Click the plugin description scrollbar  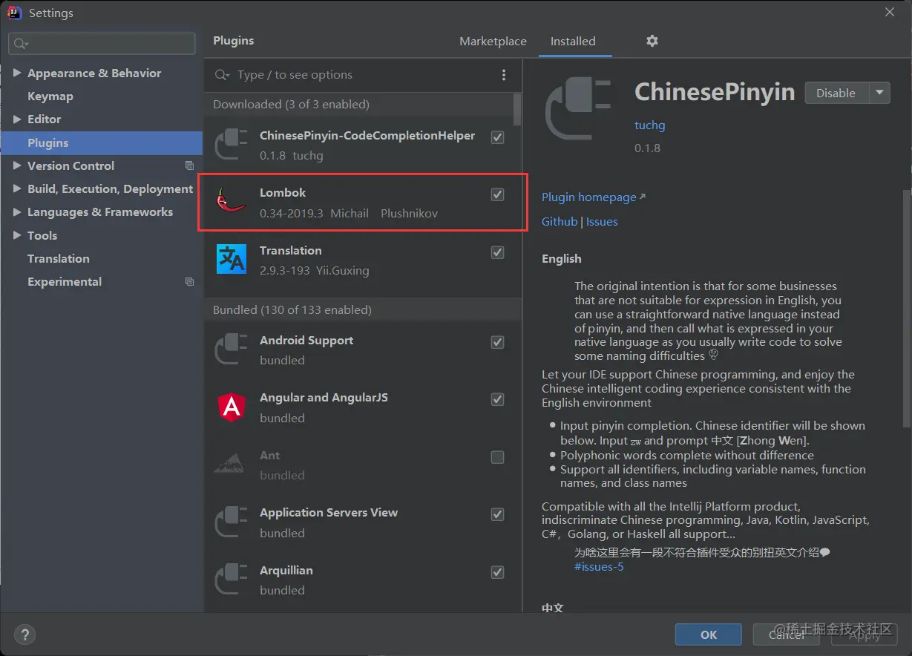[x=906, y=308]
